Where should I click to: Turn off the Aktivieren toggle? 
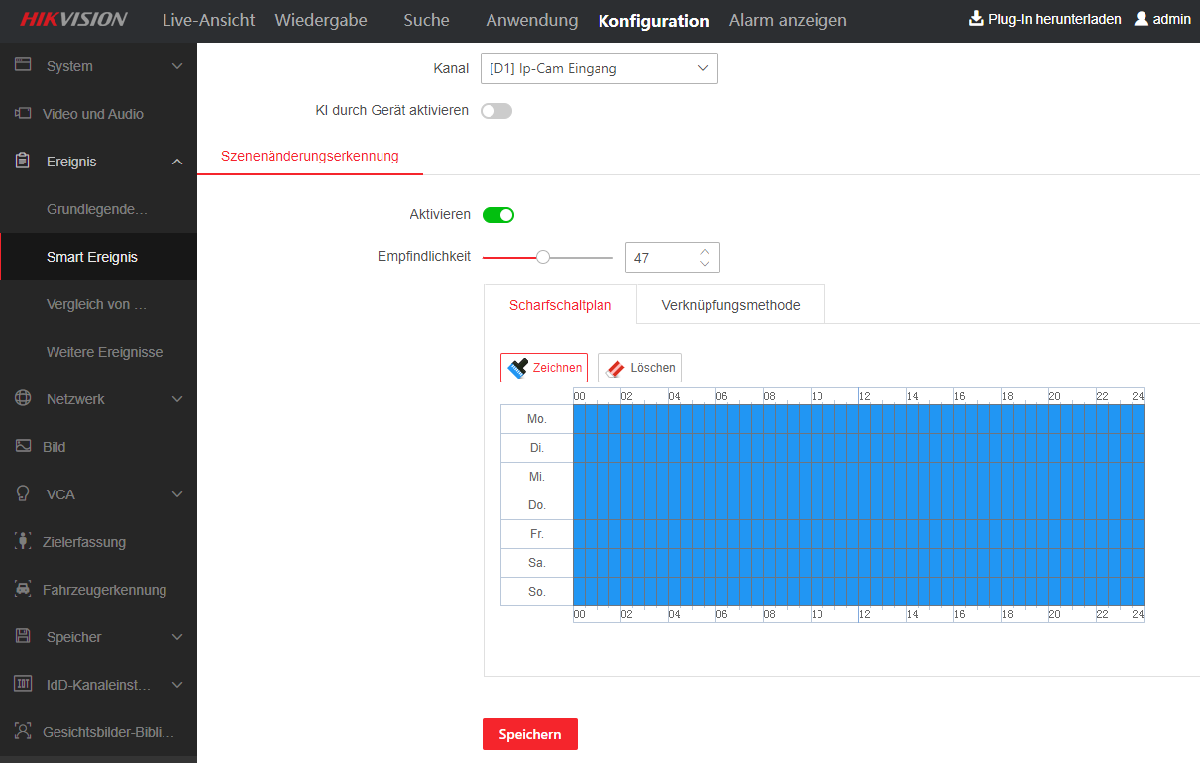[497, 215]
